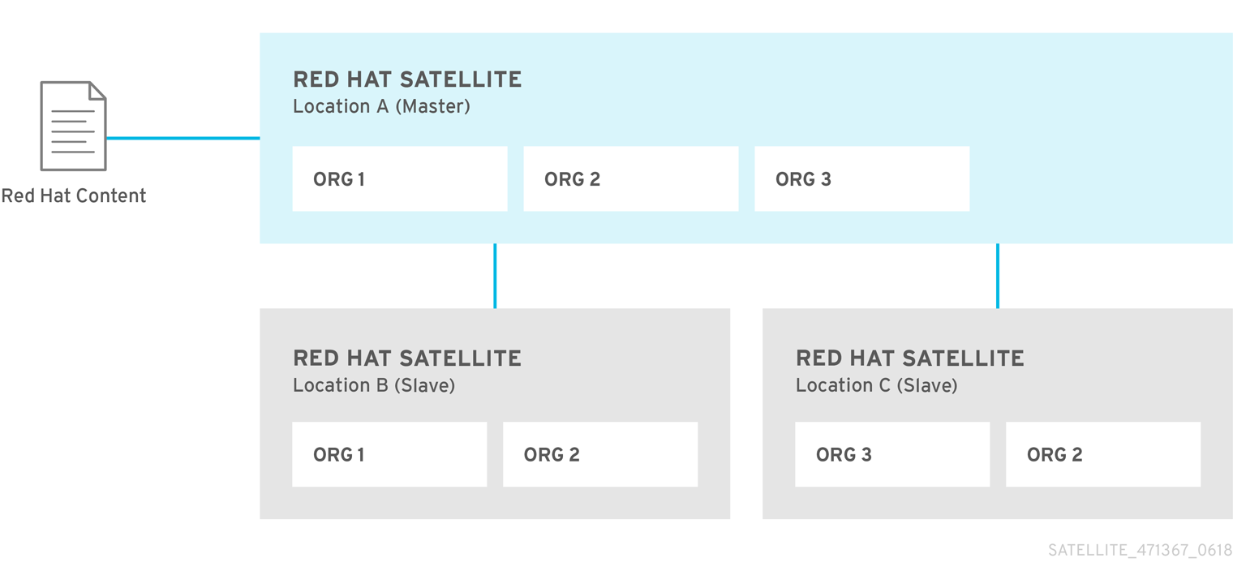Choose ORG 2 in Location B
Image resolution: width=1233 pixels, height=584 pixels.
(600, 454)
